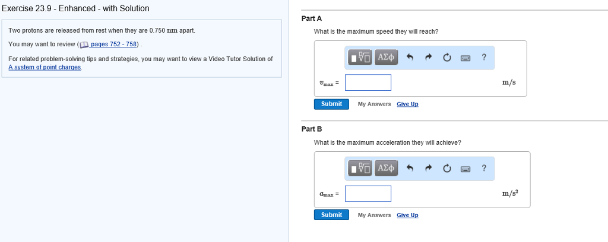Click the undo arrow in Part B
The image size is (608, 242).
coord(409,169)
